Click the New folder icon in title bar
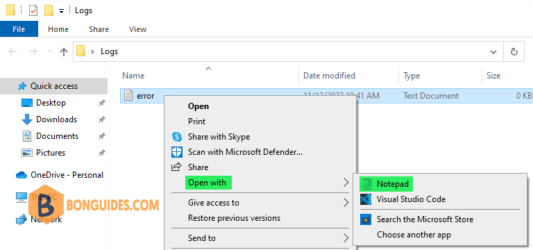The image size is (533, 250). pyautogui.click(x=49, y=10)
